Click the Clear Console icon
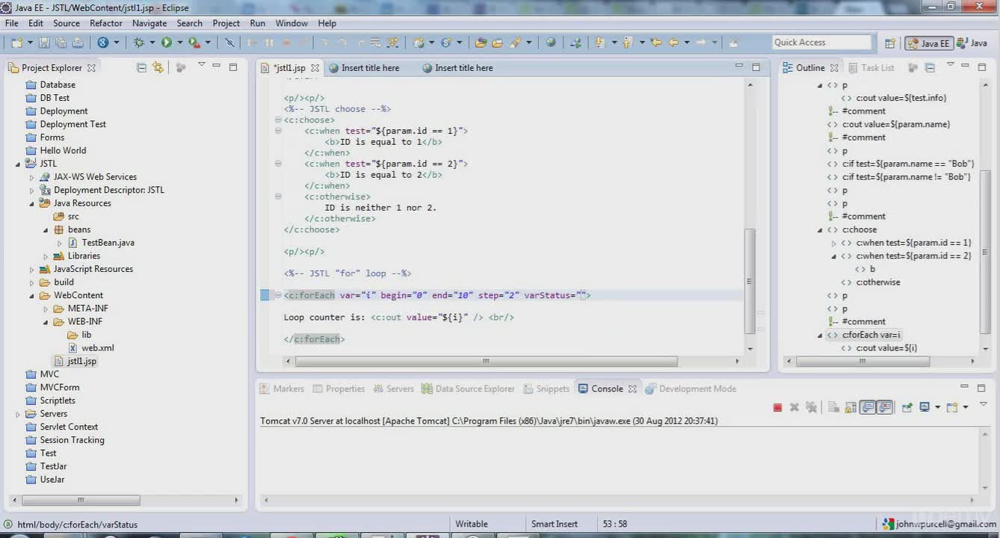This screenshot has width=1000, height=538. [833, 407]
